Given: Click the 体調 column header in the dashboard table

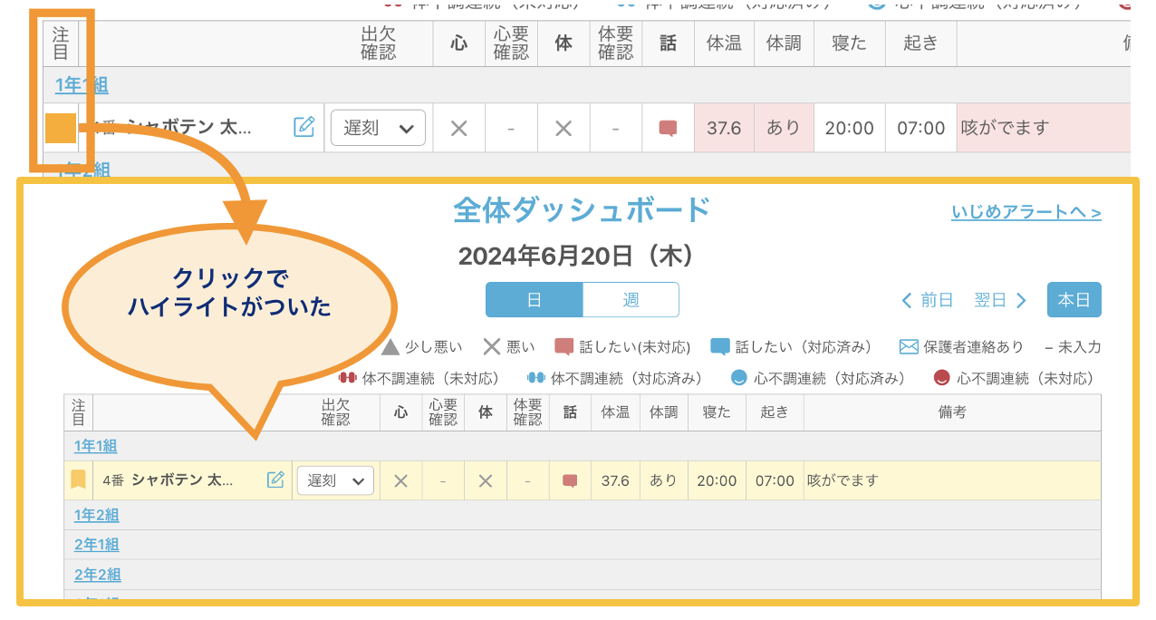Looking at the screenshot, I should click(664, 412).
